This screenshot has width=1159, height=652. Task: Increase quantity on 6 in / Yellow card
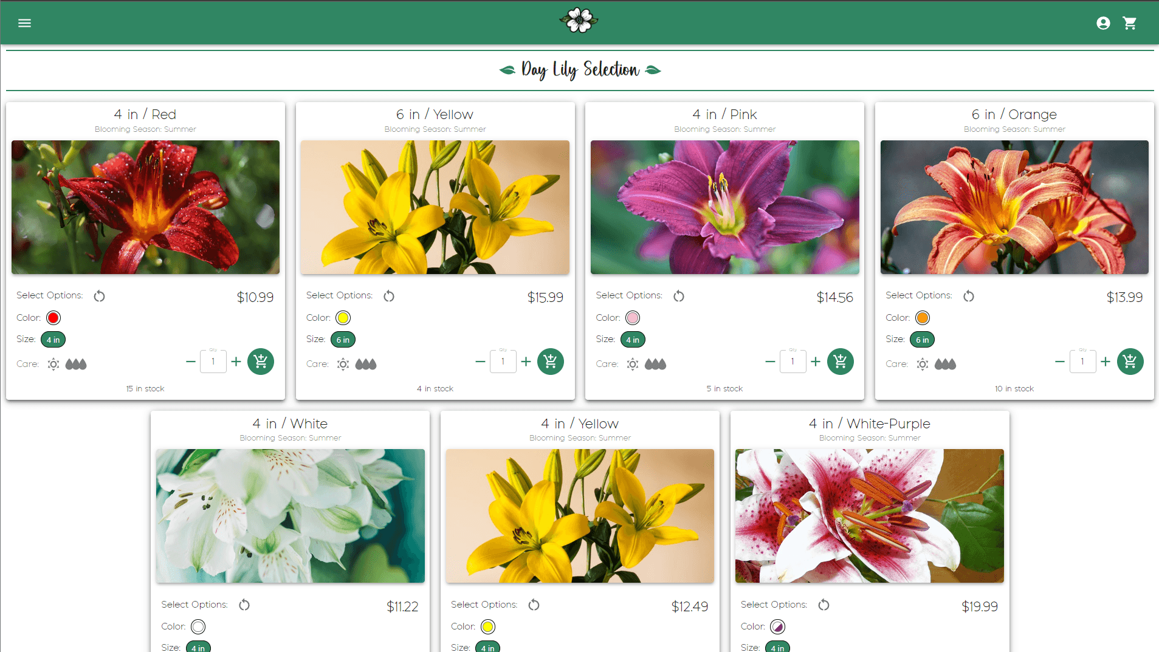pyautogui.click(x=526, y=362)
